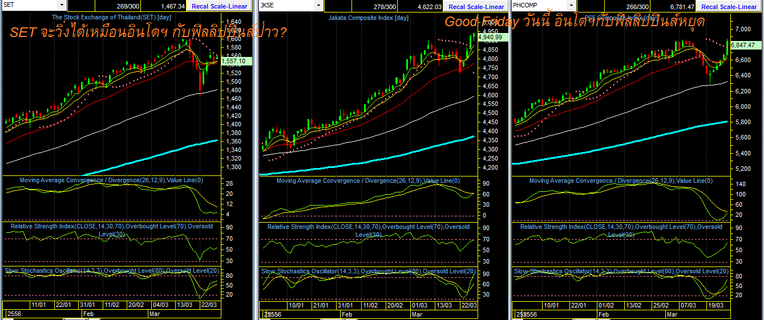Open the PHCOMP symbol dropdown
Screen dimensions: 764x320
pyautogui.click(x=571, y=6)
